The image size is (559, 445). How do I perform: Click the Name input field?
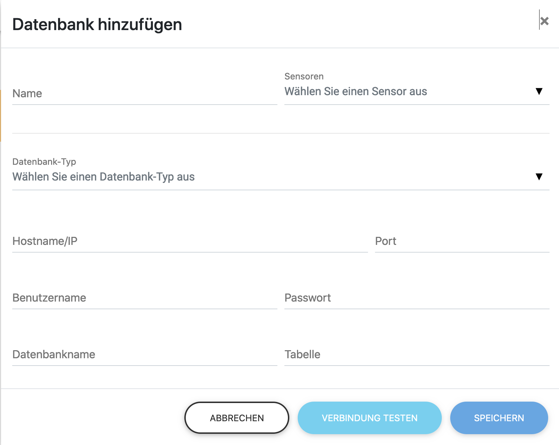tap(144, 93)
